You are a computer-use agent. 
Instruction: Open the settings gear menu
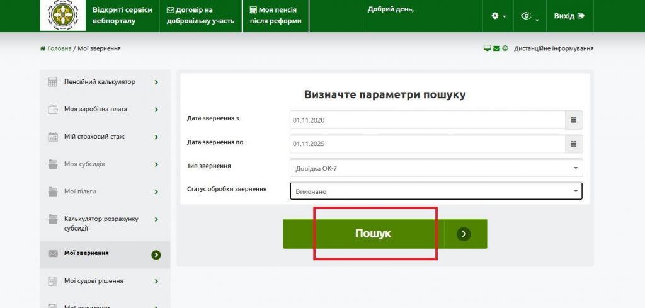[498, 16]
